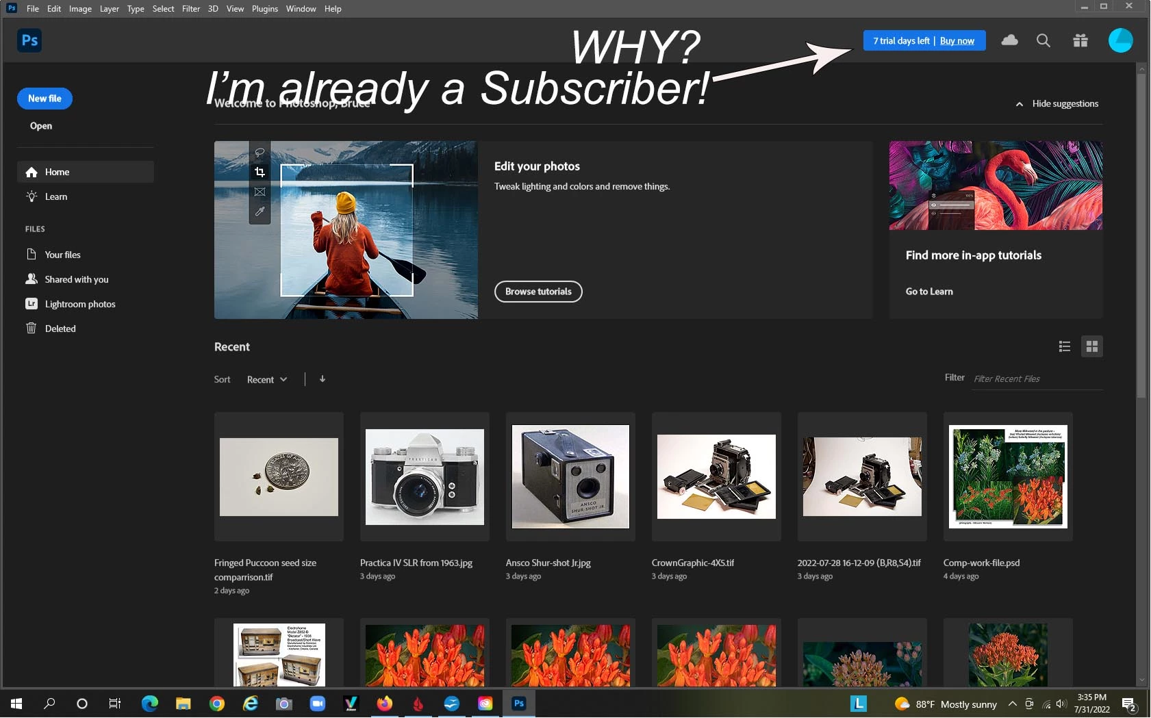Open the Layer menu
This screenshot has width=1151, height=718.
point(110,9)
